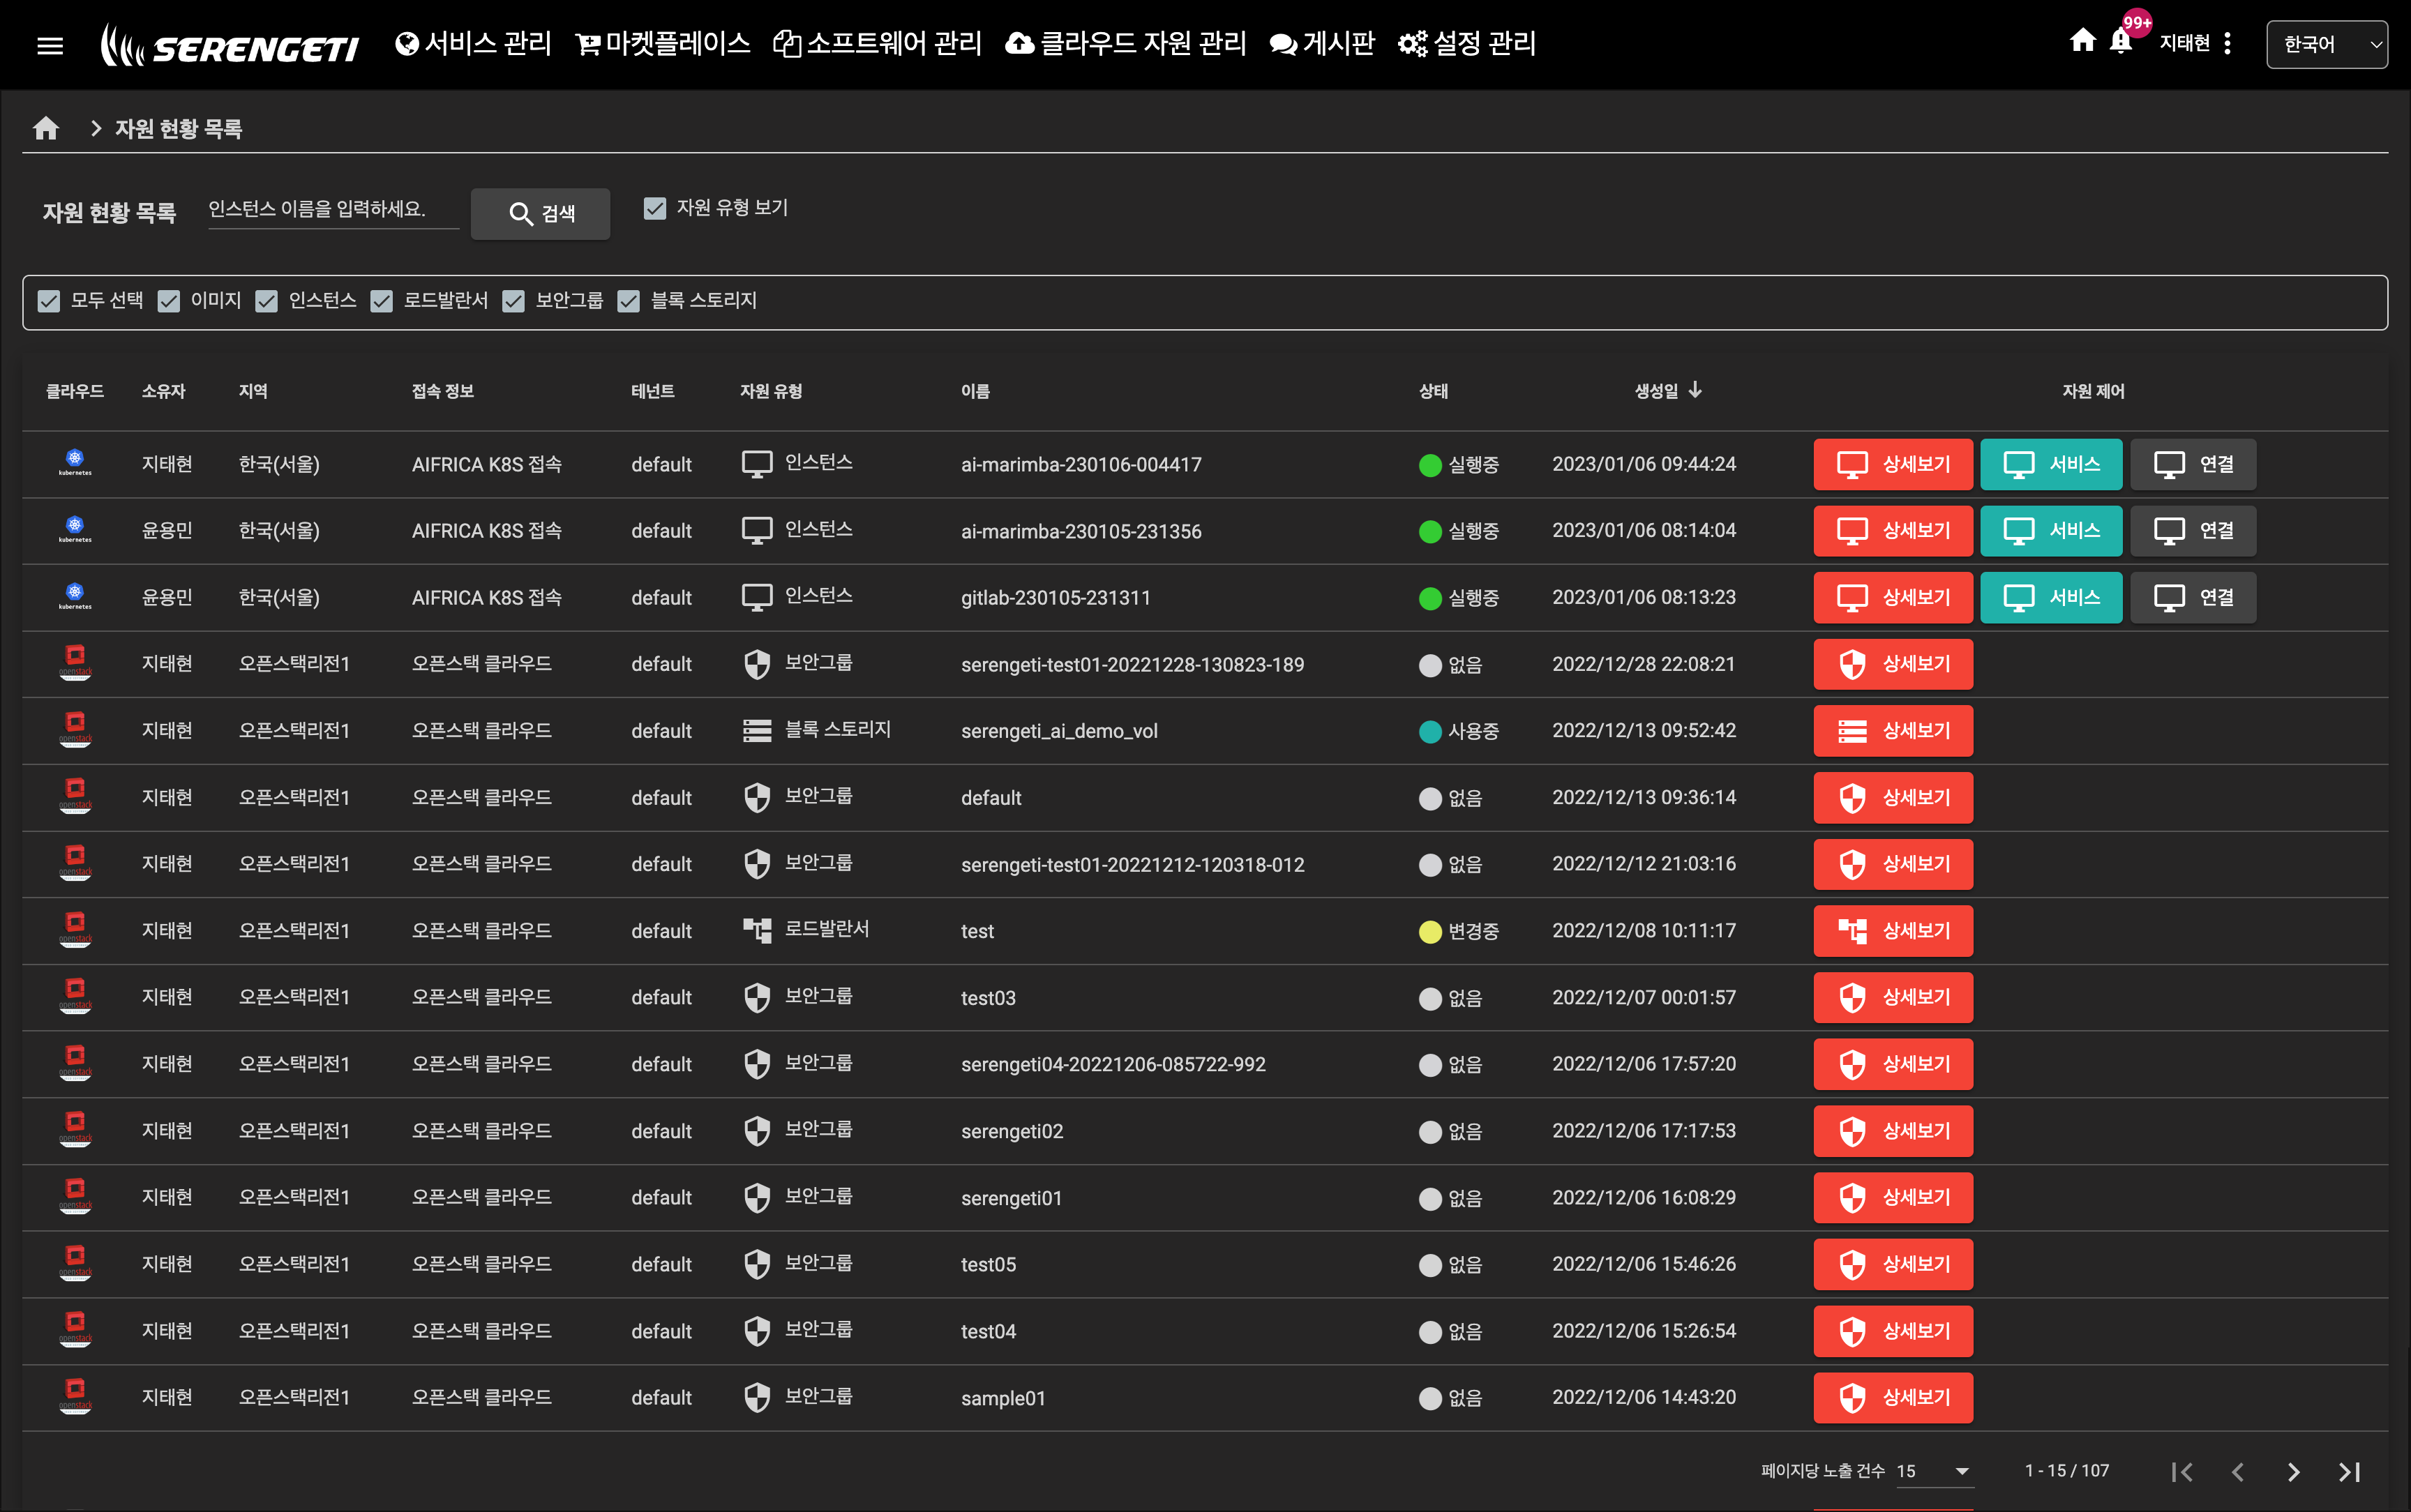The height and width of the screenshot is (1512, 2411).
Task: Open the 클라우드 자원 관리 menu
Action: click(1126, 43)
